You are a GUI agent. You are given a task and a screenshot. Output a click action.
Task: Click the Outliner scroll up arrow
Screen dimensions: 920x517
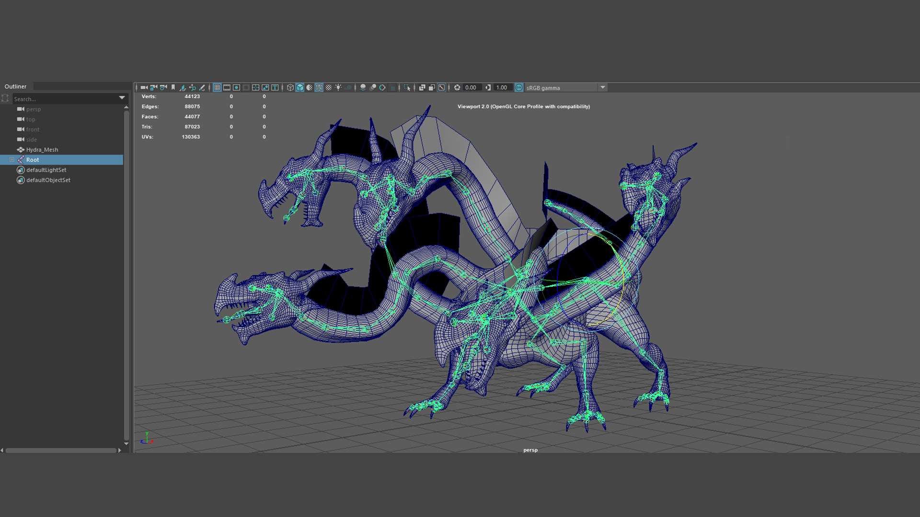126,107
